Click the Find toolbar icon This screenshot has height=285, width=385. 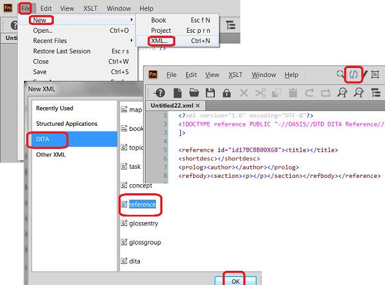click(x=342, y=93)
